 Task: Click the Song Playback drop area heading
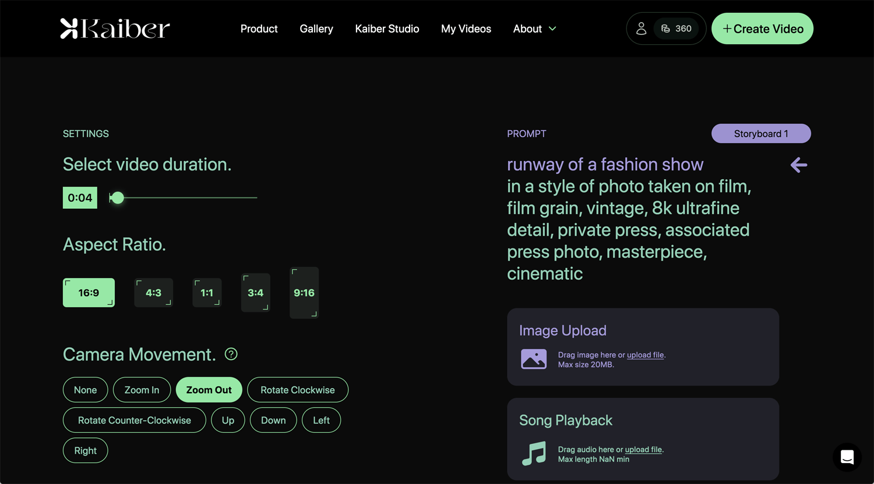pos(566,420)
